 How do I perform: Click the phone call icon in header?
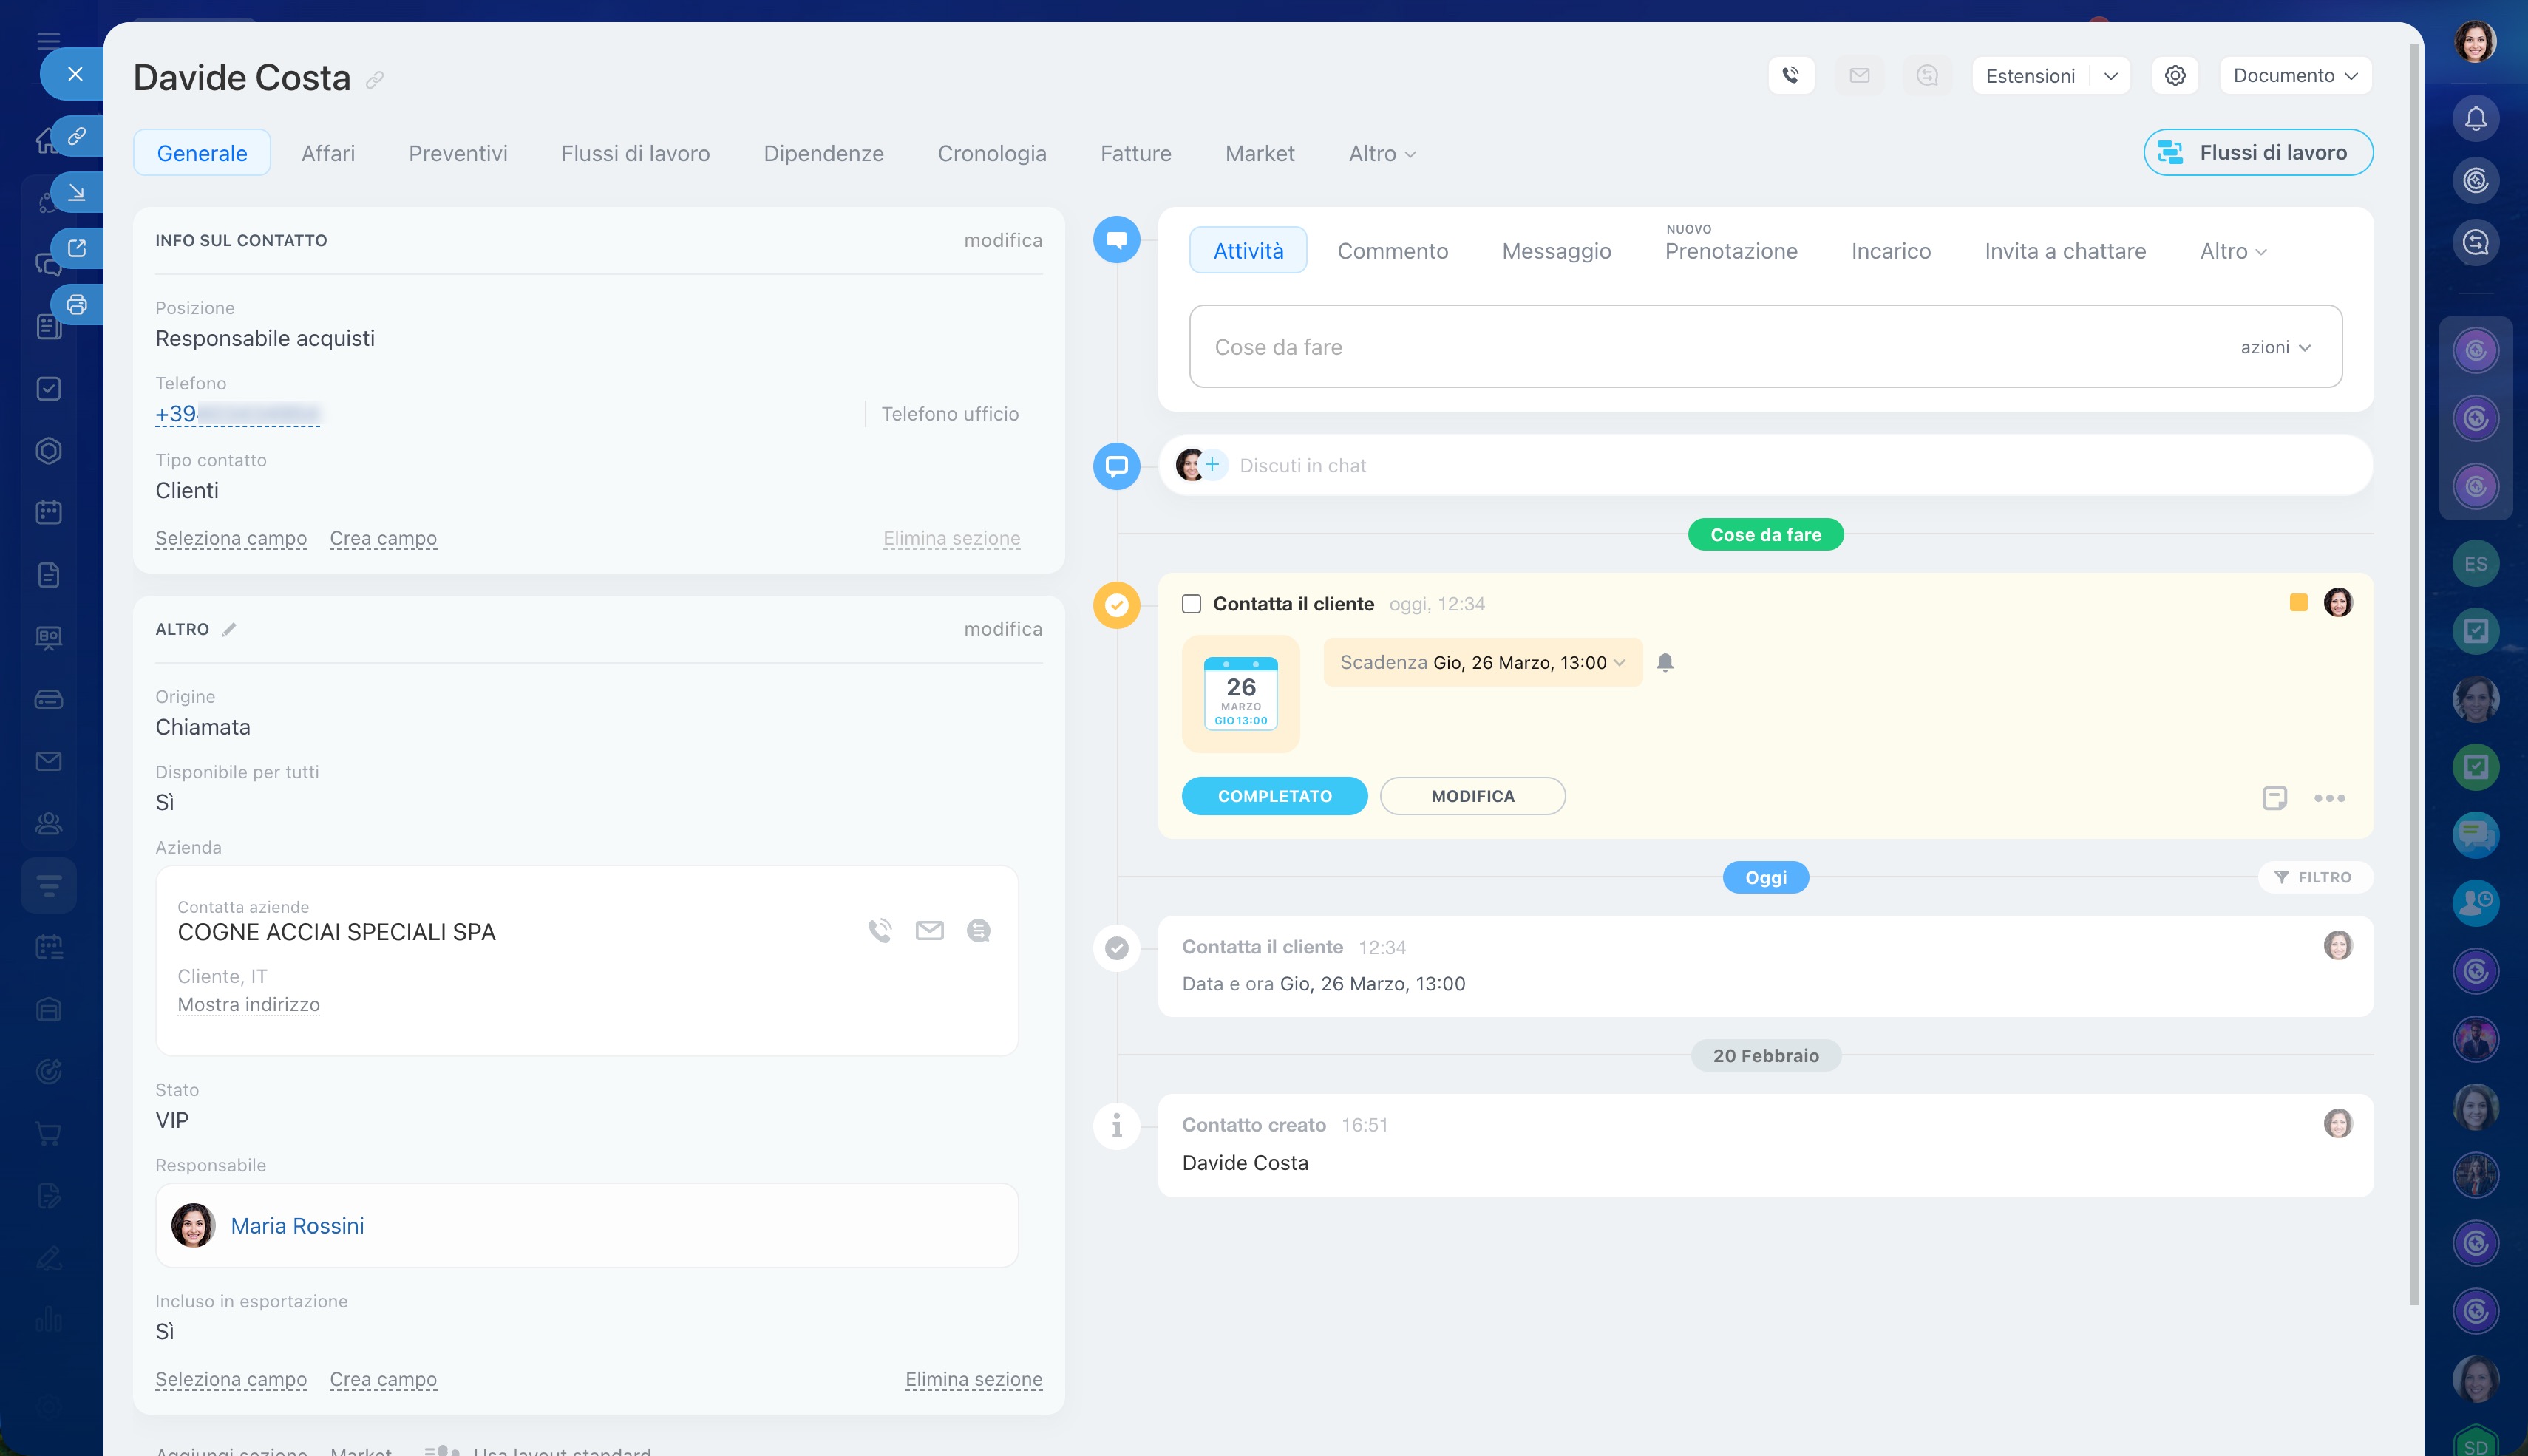[1790, 75]
